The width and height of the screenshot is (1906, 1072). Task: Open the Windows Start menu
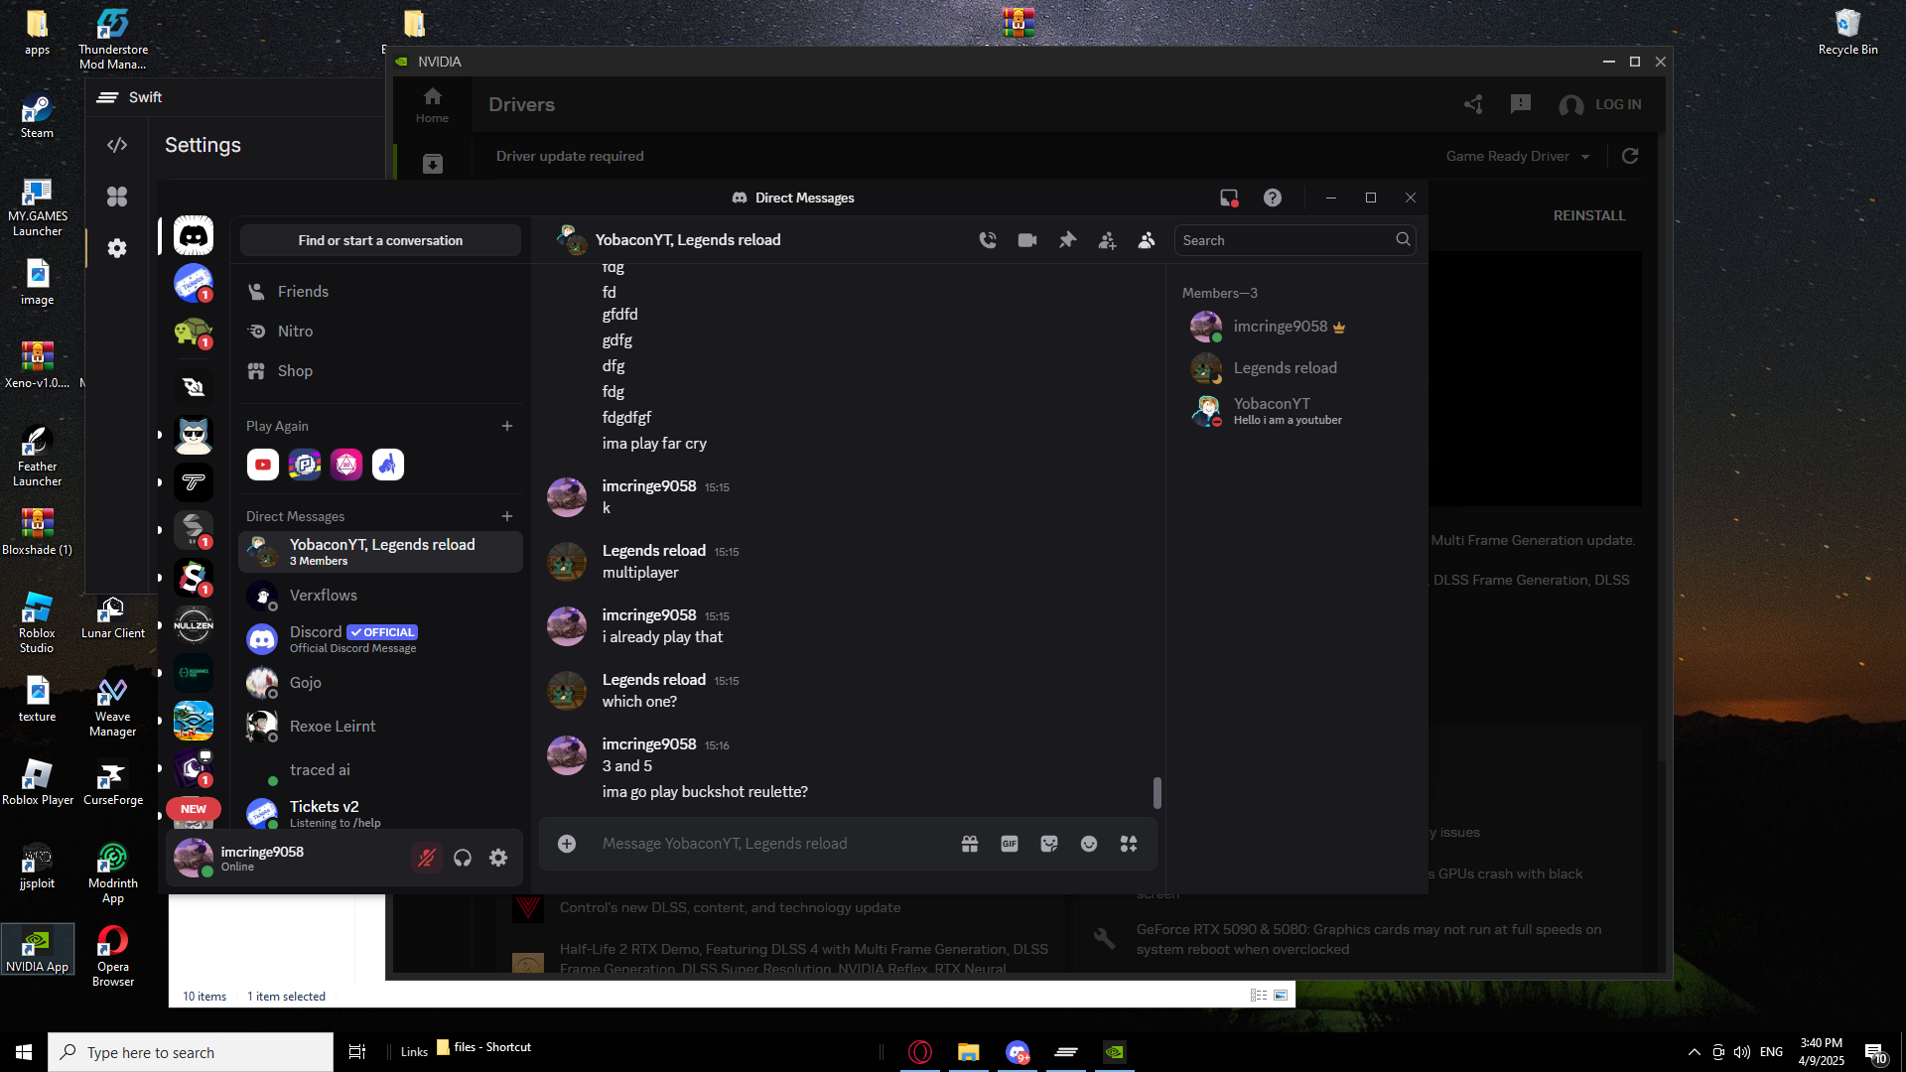coord(24,1052)
